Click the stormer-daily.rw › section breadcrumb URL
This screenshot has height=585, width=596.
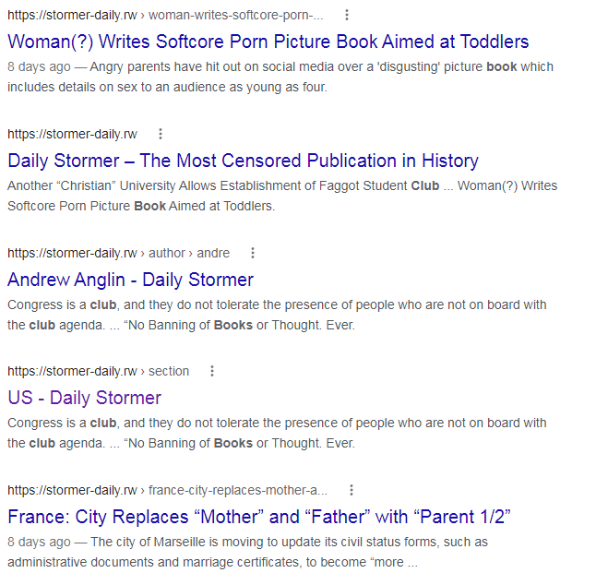pos(99,371)
